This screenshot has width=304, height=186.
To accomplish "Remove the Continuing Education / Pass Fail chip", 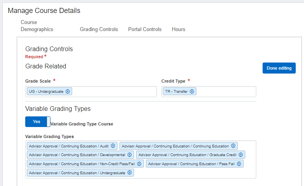I will click(239, 164).
